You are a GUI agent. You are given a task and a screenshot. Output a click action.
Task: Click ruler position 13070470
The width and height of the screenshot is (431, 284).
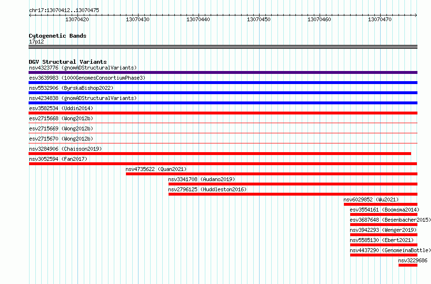point(380,19)
